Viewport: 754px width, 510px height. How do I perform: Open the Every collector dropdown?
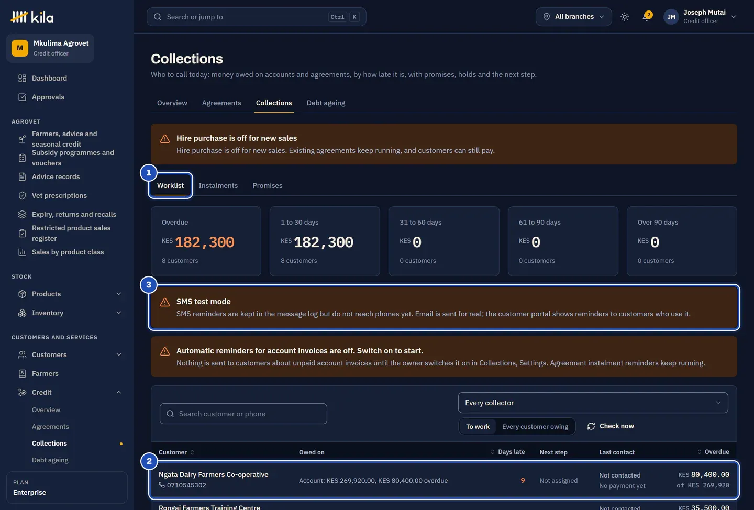coord(593,403)
